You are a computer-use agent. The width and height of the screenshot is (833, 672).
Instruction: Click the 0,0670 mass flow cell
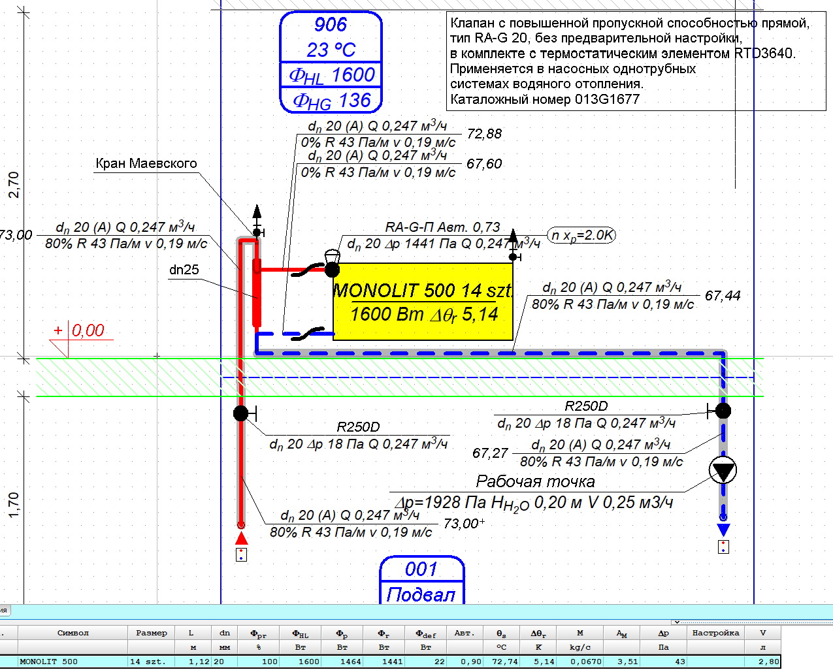point(580,662)
